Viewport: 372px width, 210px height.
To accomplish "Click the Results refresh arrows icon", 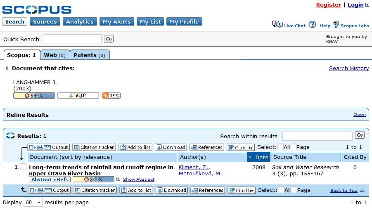I will click(x=10, y=136).
